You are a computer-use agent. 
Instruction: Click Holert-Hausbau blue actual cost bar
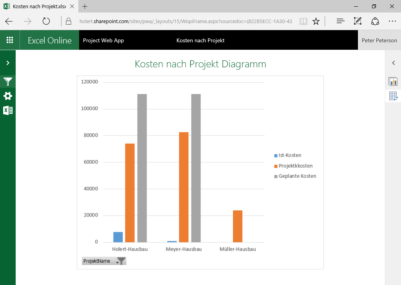(x=118, y=237)
